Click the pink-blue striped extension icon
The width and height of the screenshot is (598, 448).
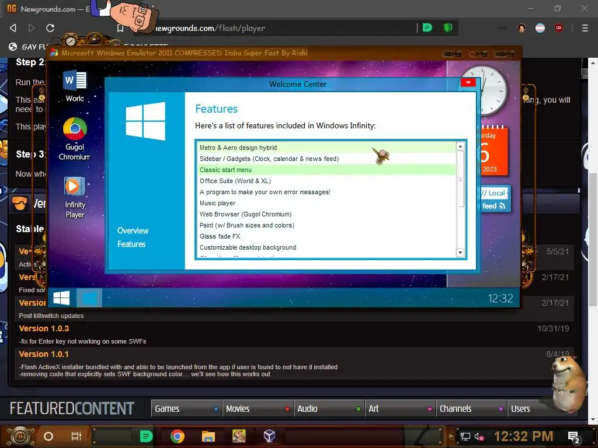click(x=540, y=28)
